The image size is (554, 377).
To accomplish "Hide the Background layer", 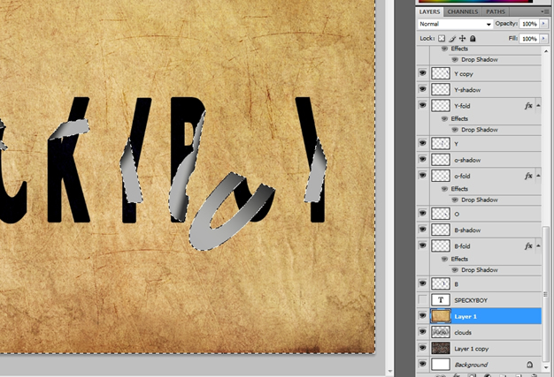I will point(422,364).
